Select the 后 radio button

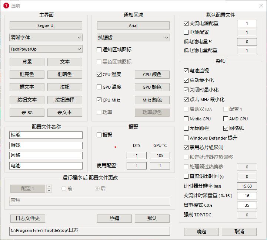[x=97, y=188]
